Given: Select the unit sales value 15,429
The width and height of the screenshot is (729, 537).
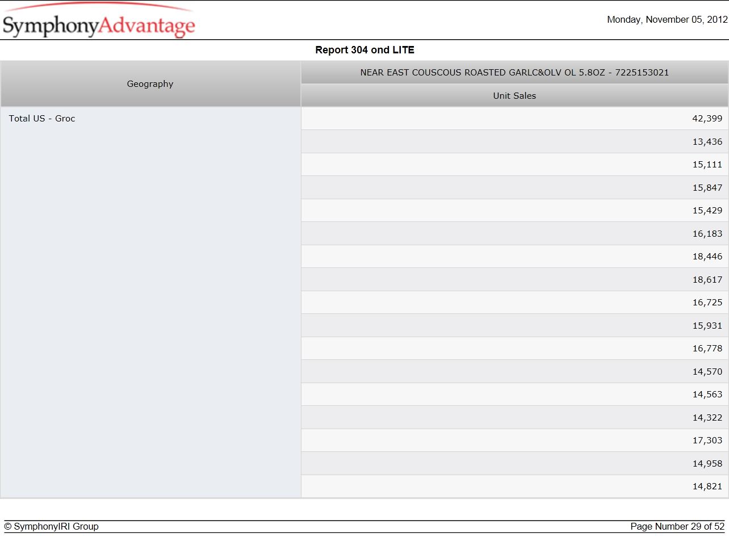Looking at the screenshot, I should pyautogui.click(x=707, y=211).
